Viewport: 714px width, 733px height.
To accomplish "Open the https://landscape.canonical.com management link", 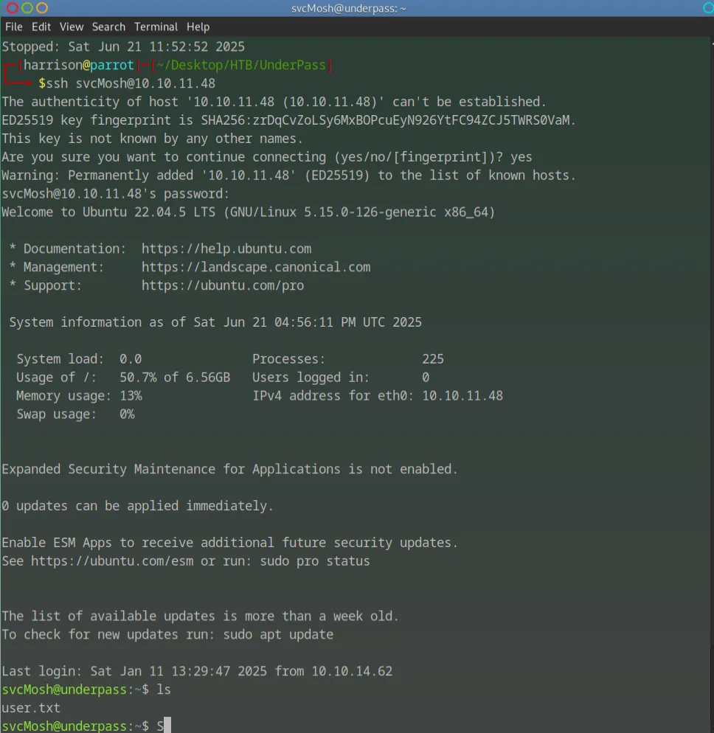I will tap(256, 267).
